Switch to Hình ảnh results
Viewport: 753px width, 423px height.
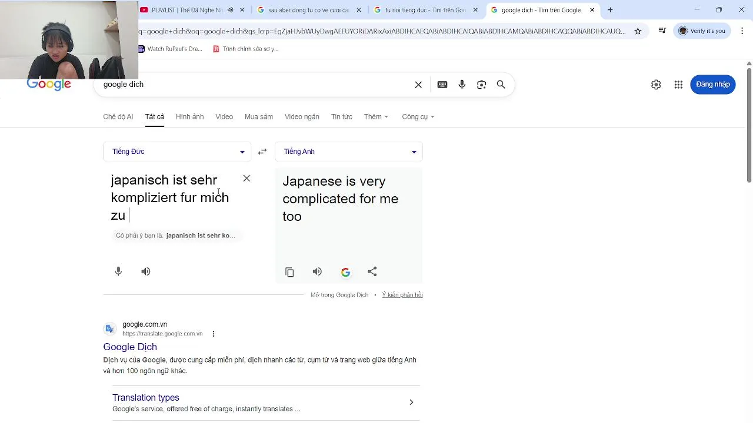[x=189, y=117]
